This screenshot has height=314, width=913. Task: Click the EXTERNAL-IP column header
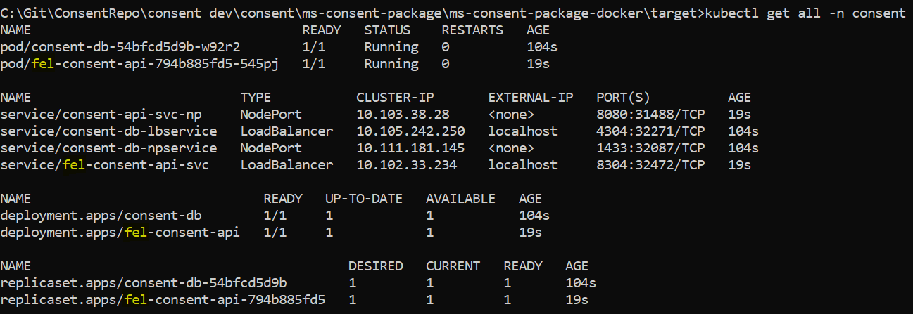(x=531, y=98)
